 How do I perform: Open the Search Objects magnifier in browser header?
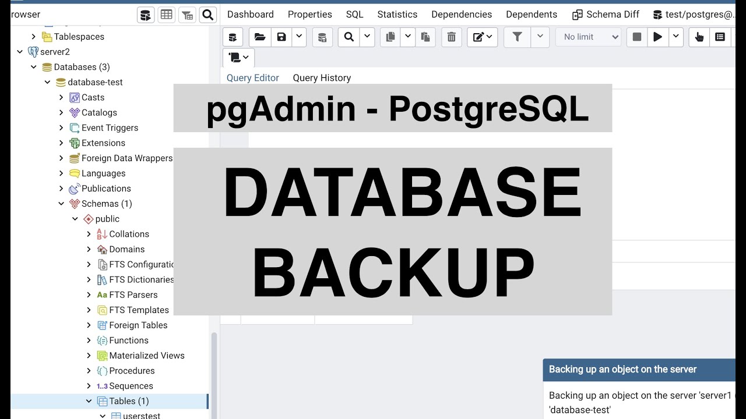[208, 15]
